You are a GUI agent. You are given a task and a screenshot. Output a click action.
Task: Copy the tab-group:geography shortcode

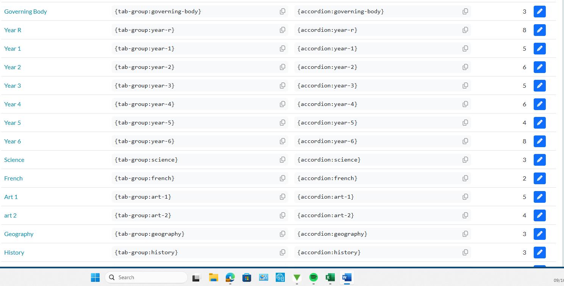[283, 234]
